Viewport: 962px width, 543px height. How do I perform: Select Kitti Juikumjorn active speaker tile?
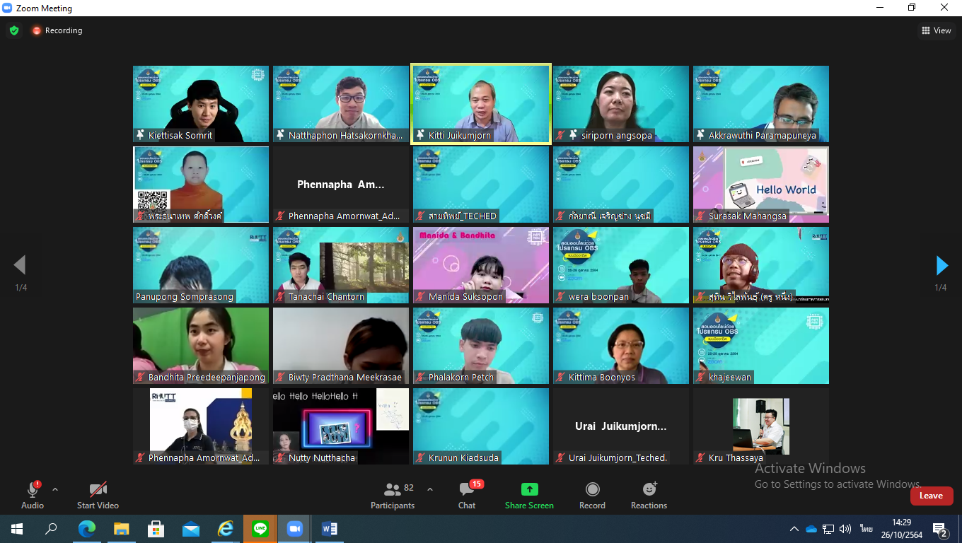point(481,104)
